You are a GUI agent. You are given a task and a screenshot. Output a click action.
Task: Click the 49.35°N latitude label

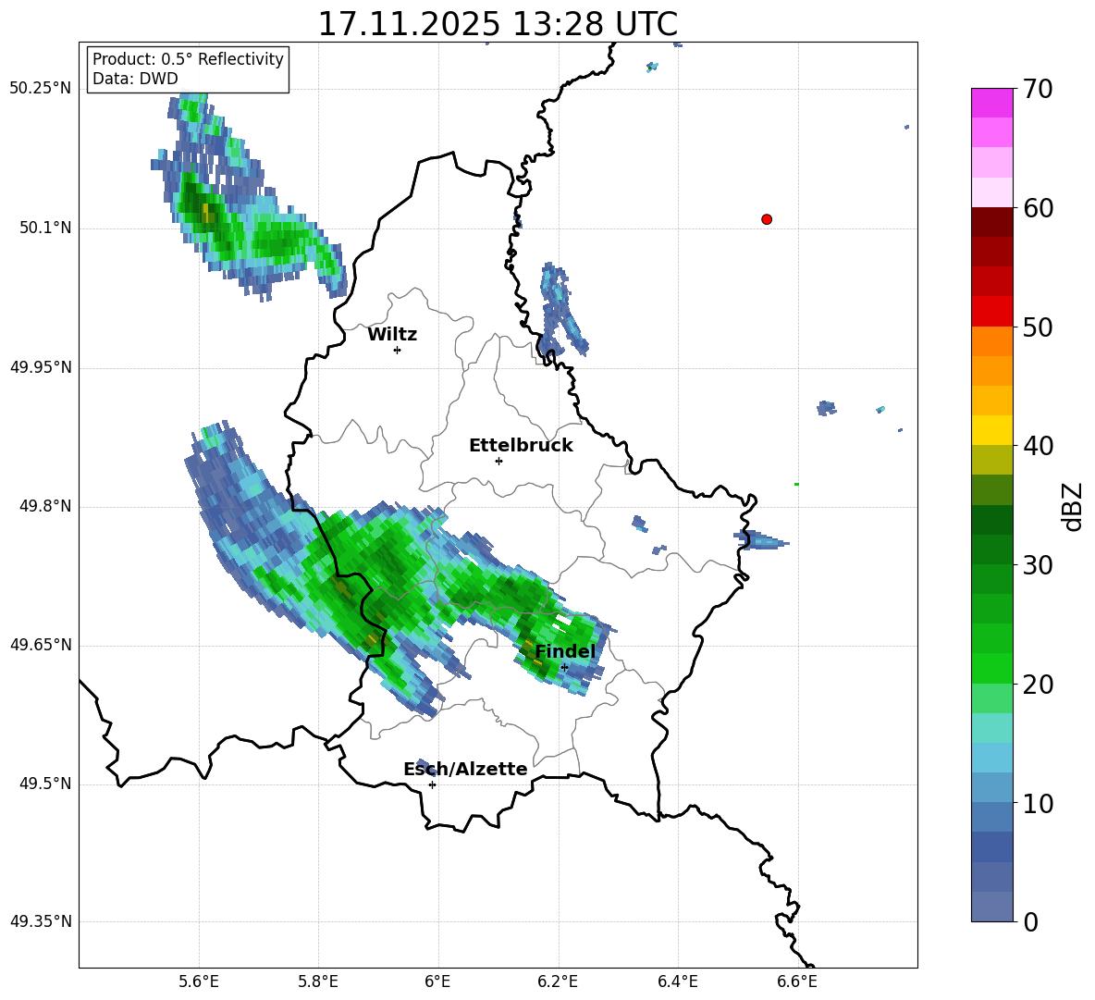(x=41, y=921)
